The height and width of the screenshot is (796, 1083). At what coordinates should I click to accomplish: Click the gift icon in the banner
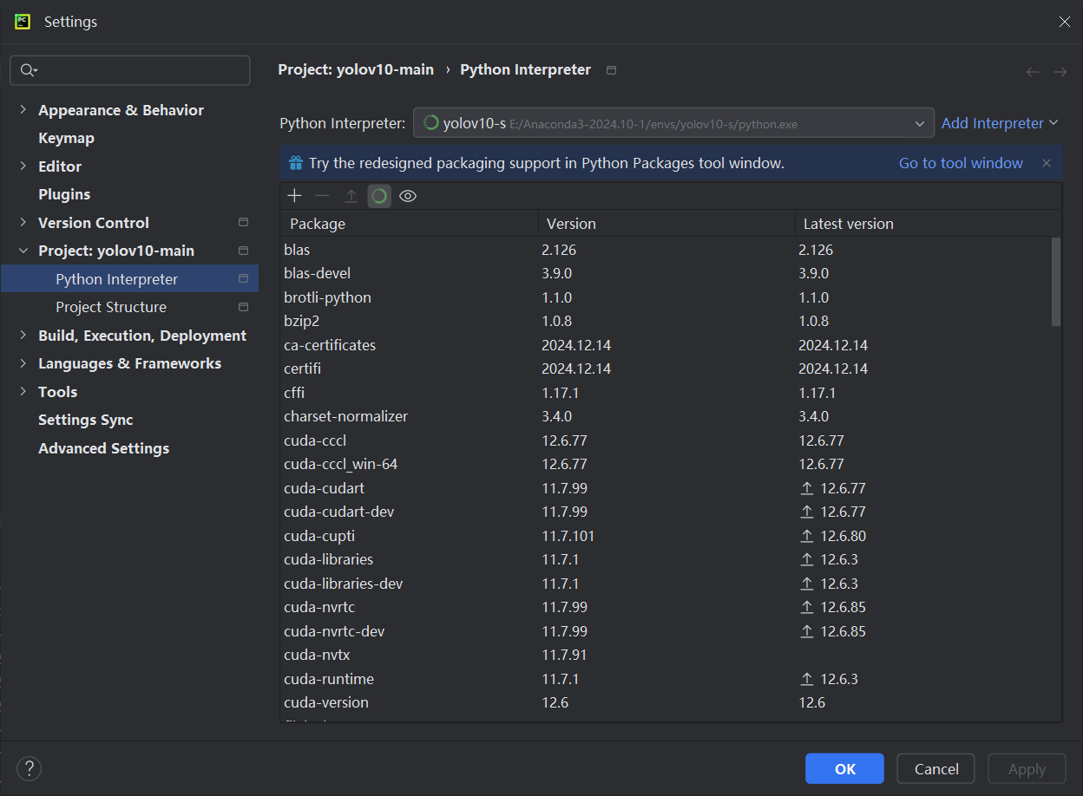point(296,163)
